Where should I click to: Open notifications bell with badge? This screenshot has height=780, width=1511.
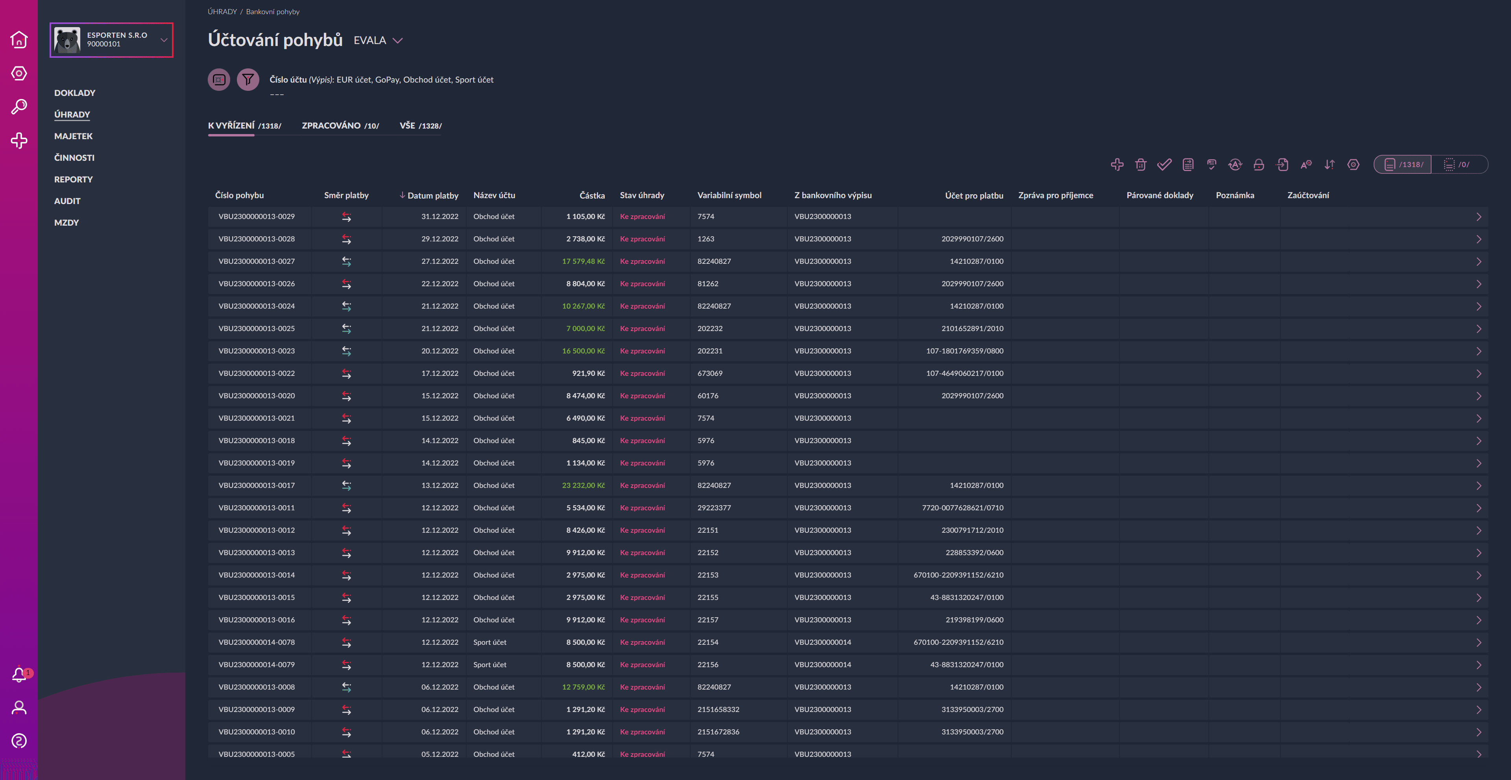[x=19, y=675]
